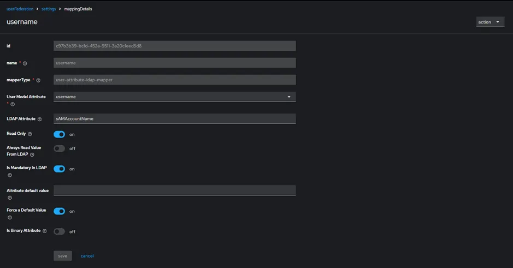This screenshot has height=268, width=513.
Task: Click help icon under Attribute default value
Action: pyautogui.click(x=10, y=198)
